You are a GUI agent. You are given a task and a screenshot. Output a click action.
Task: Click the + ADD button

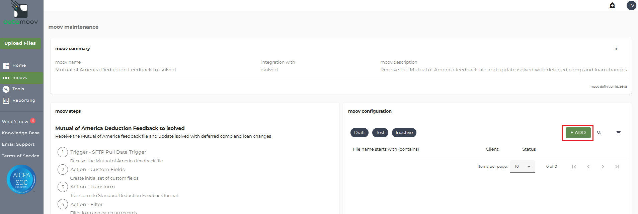pos(578,133)
